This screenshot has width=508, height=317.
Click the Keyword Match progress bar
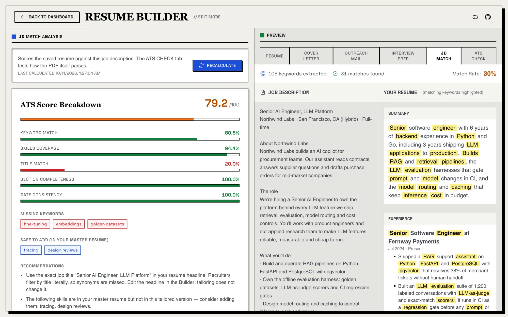click(130, 139)
